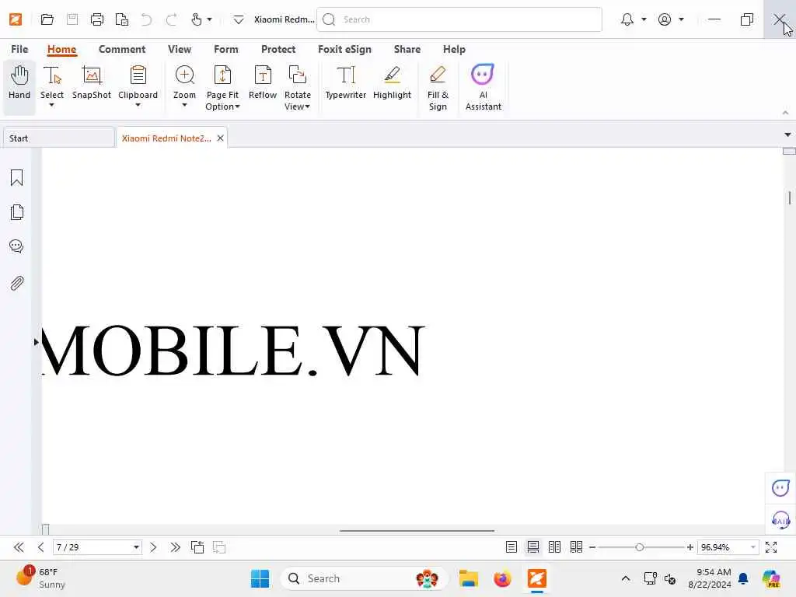796x597 pixels.
Task: Open the Comments side panel
Action: pos(17,246)
